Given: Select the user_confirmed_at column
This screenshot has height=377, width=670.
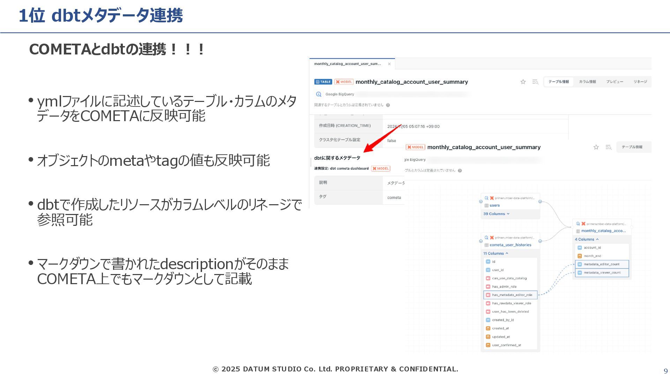Looking at the screenshot, I should click(x=511, y=345).
